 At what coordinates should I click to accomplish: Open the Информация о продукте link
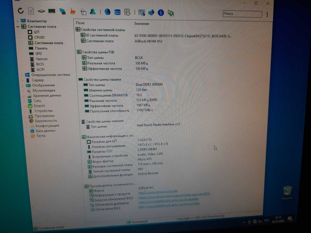coord(157,191)
